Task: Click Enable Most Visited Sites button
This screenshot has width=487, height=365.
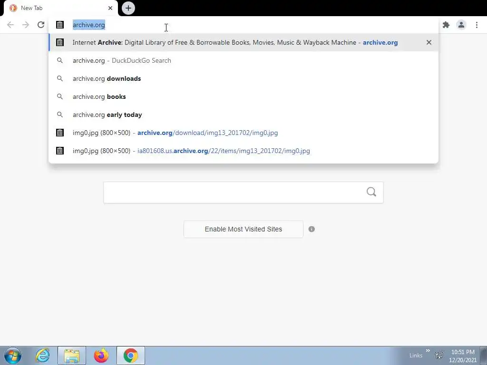Action: [x=243, y=229]
